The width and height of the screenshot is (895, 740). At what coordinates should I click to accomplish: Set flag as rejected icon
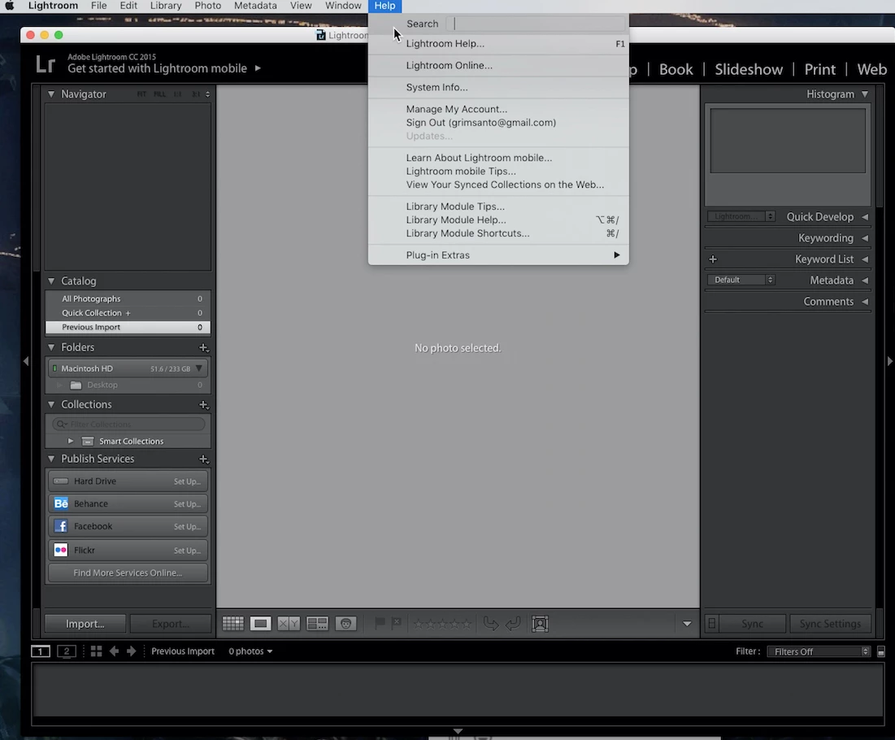point(397,624)
